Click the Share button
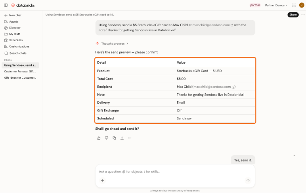The width and height of the screenshot is (306, 193). (293, 15)
